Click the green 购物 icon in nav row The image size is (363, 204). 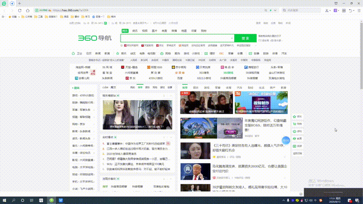(162, 53)
